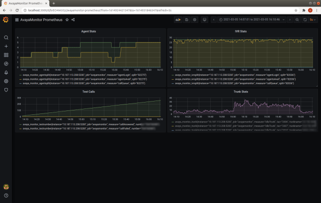Click the Grafana logo home icon
The height and width of the screenshot is (203, 321).
click(6, 20)
